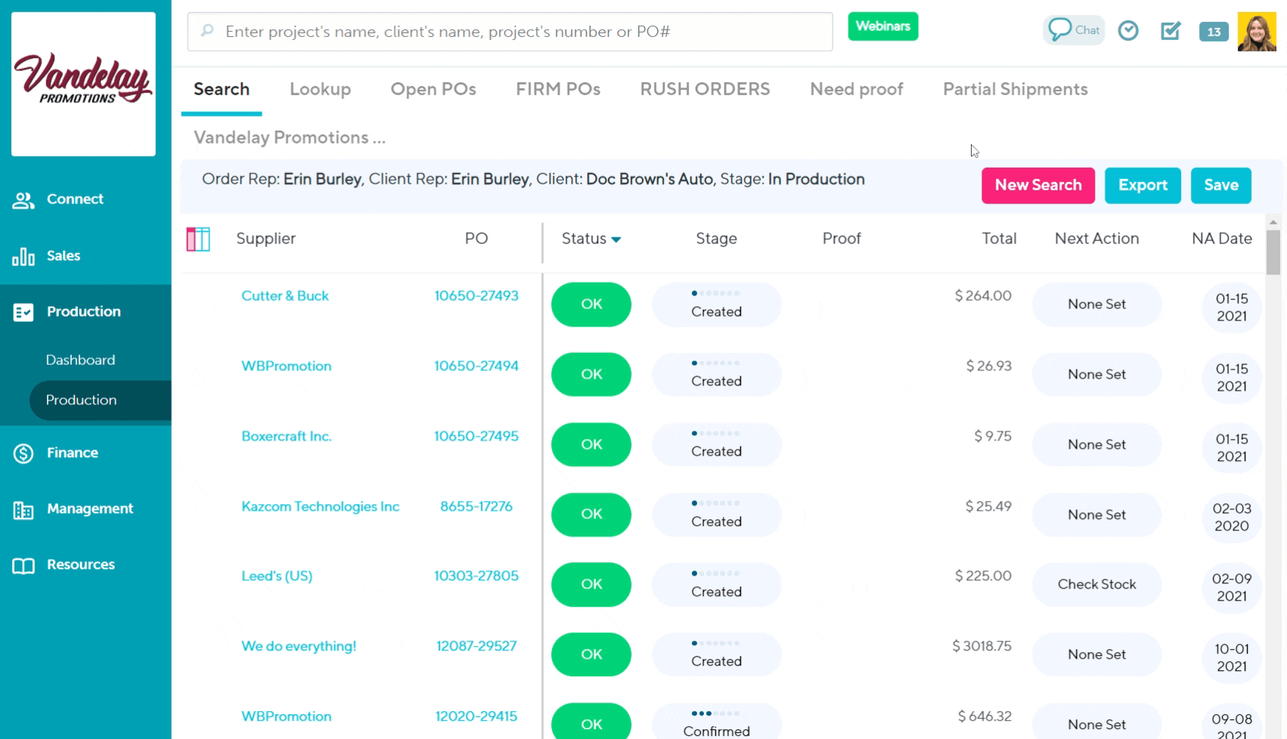
Task: Open Stage selector for Cutter & Buck row
Action: 716,305
